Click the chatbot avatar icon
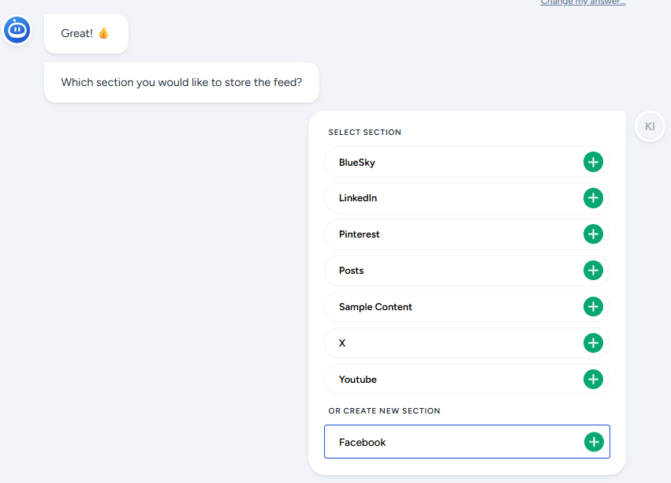The width and height of the screenshot is (671, 483). click(x=17, y=31)
